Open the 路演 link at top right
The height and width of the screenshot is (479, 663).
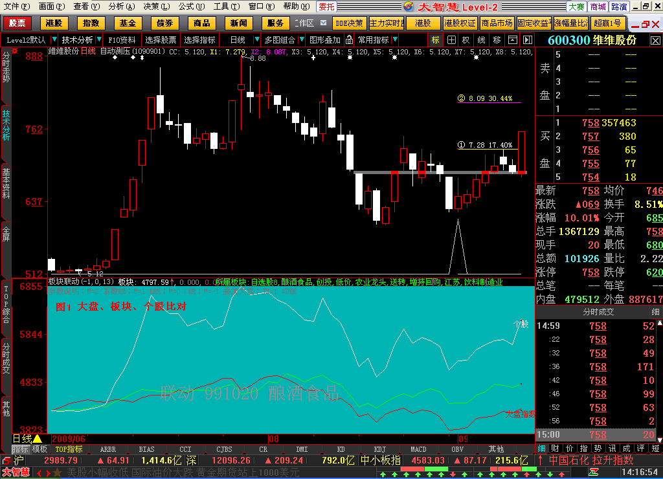point(618,6)
